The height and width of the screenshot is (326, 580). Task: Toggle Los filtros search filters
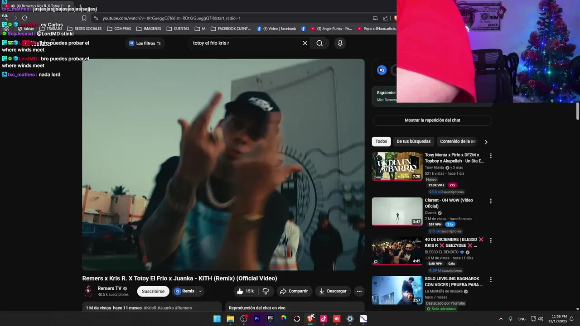[x=145, y=43]
